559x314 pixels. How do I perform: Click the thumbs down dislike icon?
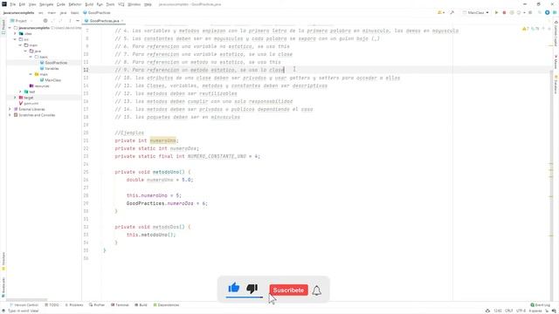coord(252,289)
